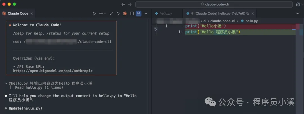Click the Claude starburst icon on the Claude Code tab
The width and height of the screenshot is (304, 114).
tap(4, 13)
